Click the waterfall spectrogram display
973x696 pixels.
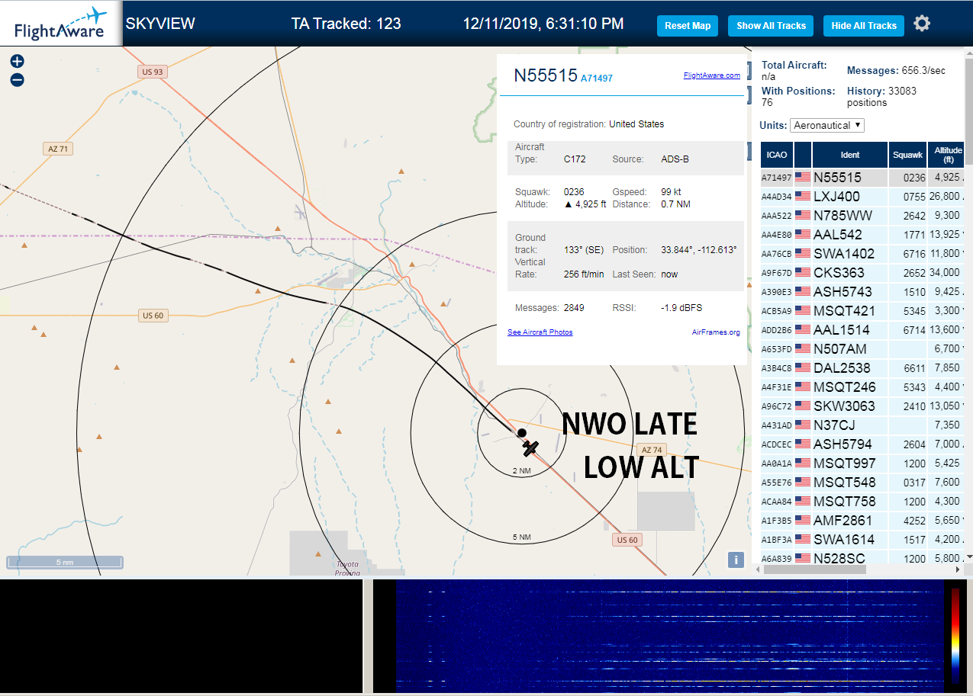click(x=669, y=636)
